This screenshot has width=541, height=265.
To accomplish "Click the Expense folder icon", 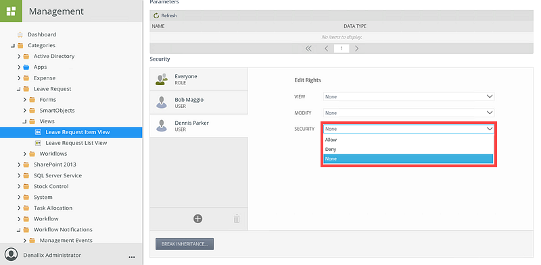I will tap(26, 78).
